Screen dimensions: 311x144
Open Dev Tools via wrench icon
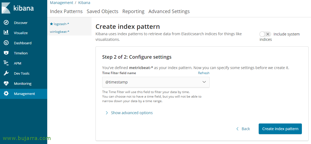tap(6, 73)
